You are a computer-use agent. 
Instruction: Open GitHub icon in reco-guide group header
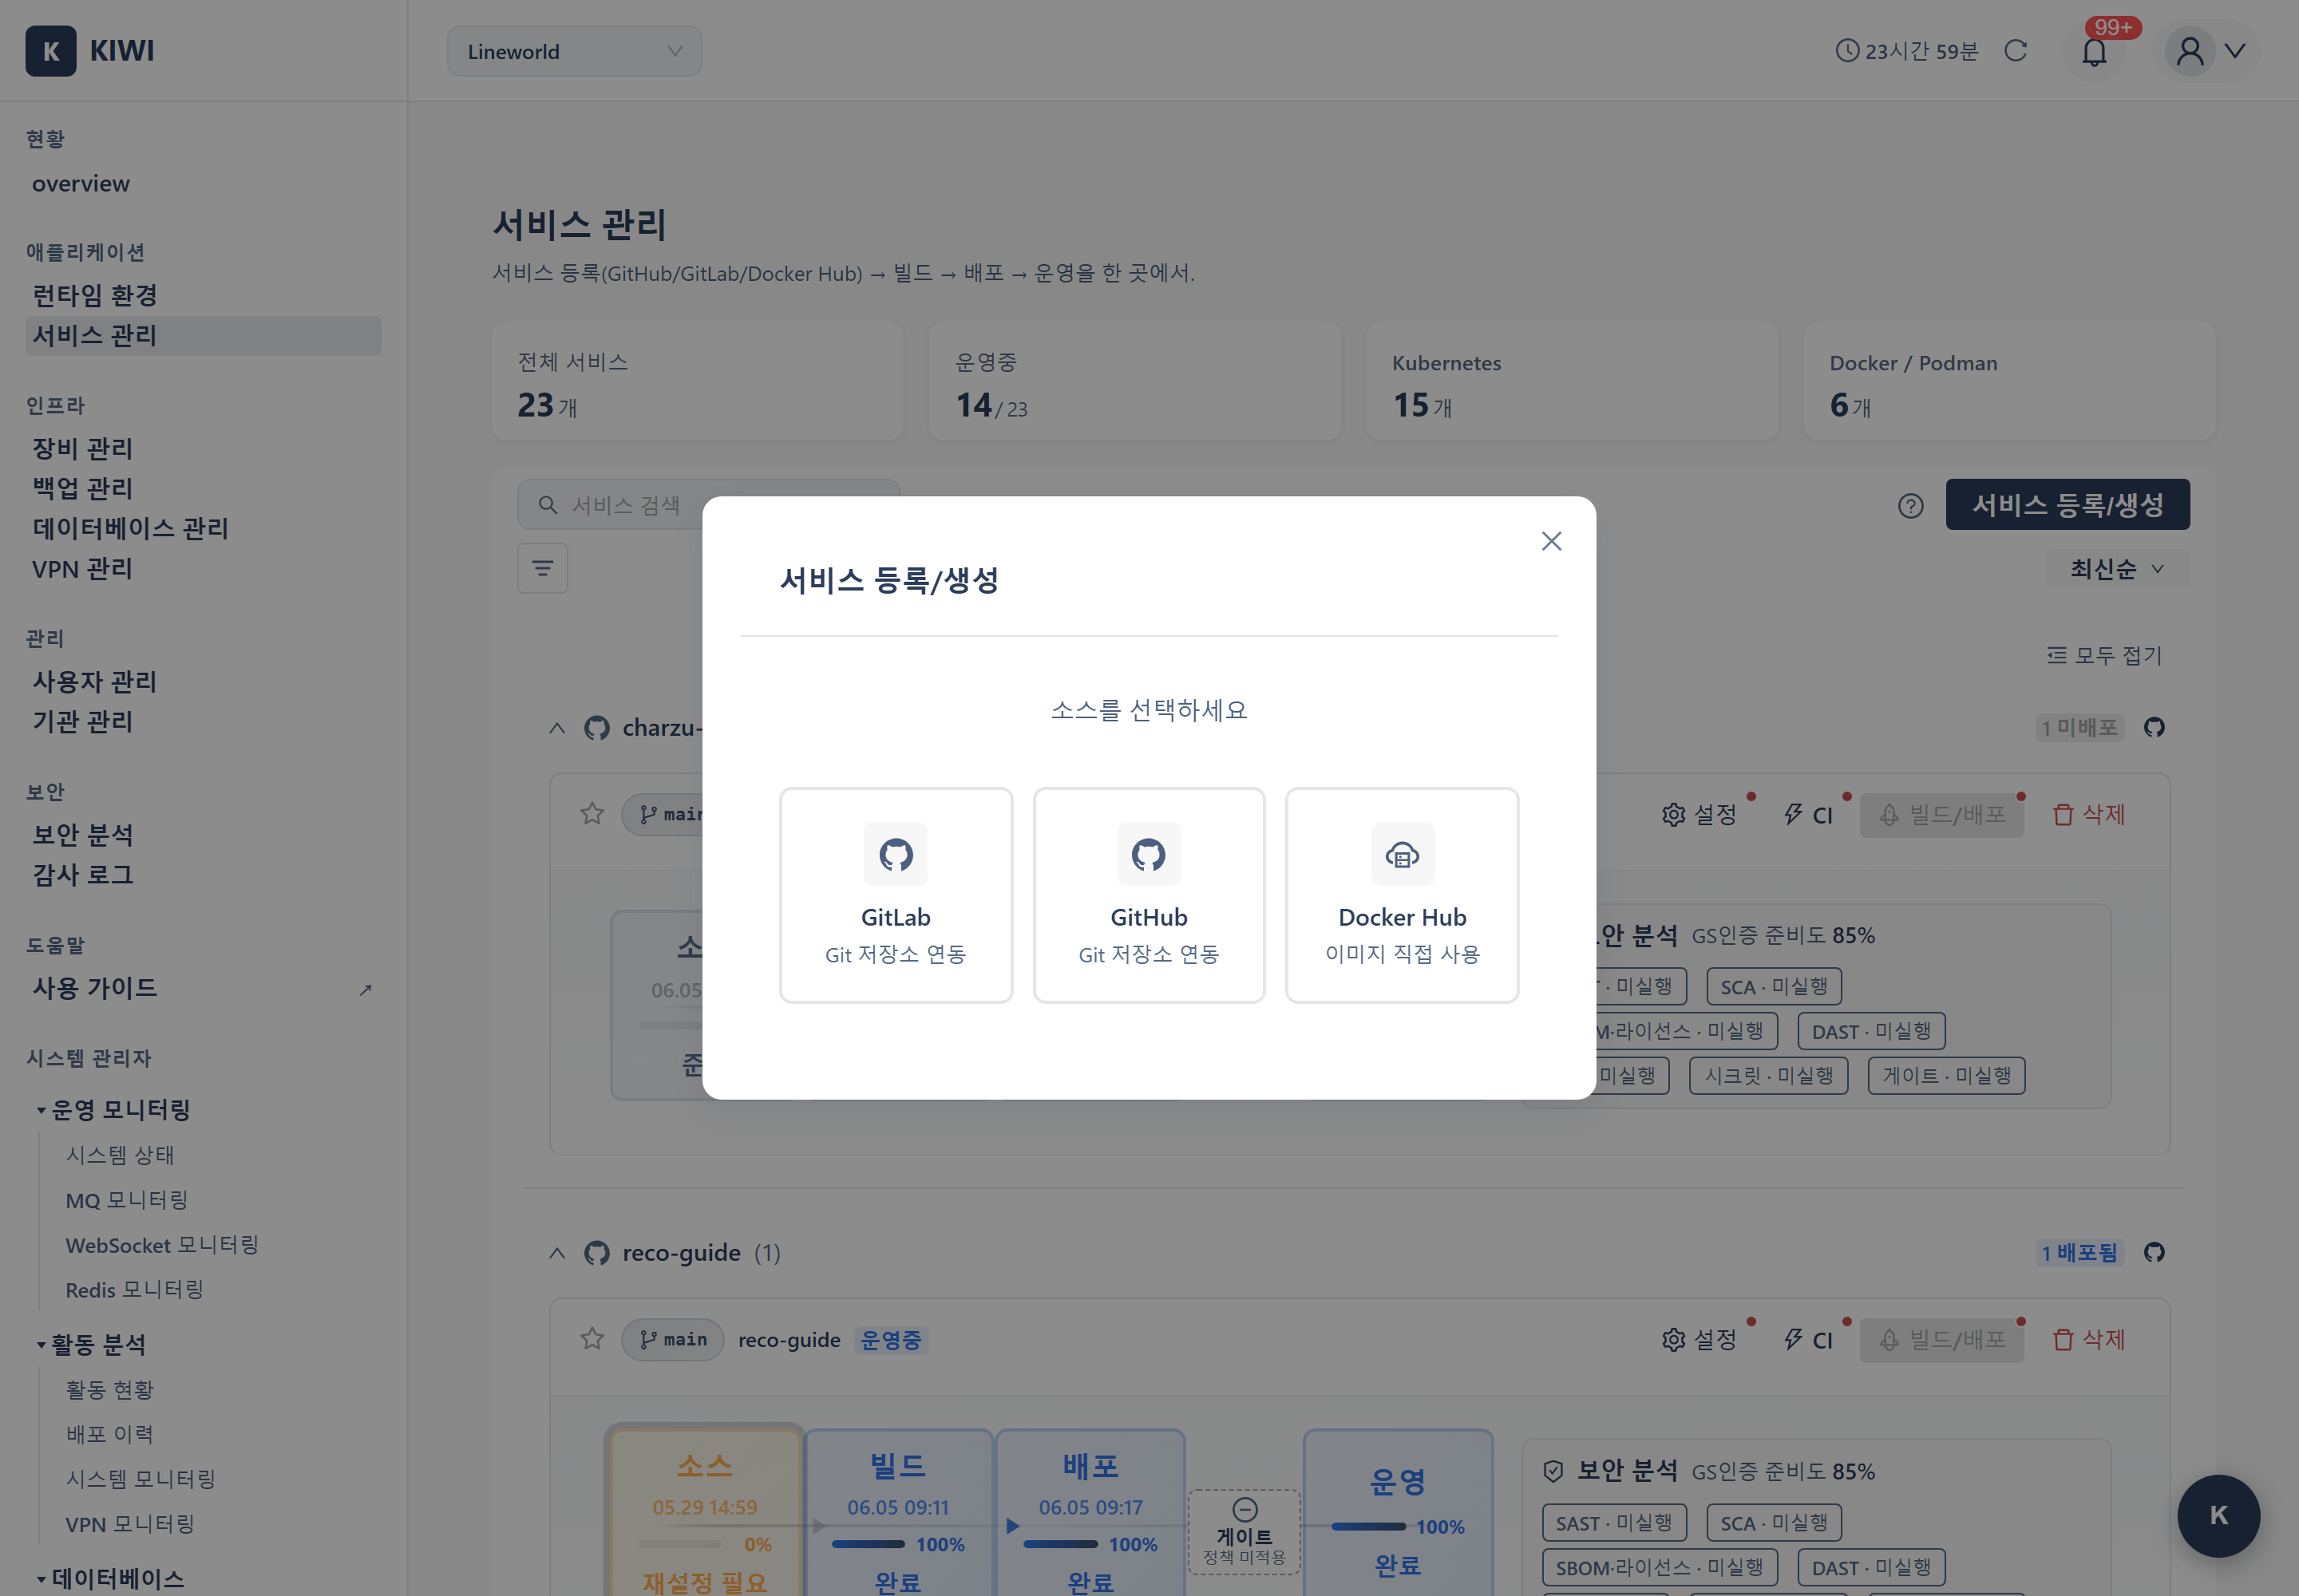(2154, 1252)
